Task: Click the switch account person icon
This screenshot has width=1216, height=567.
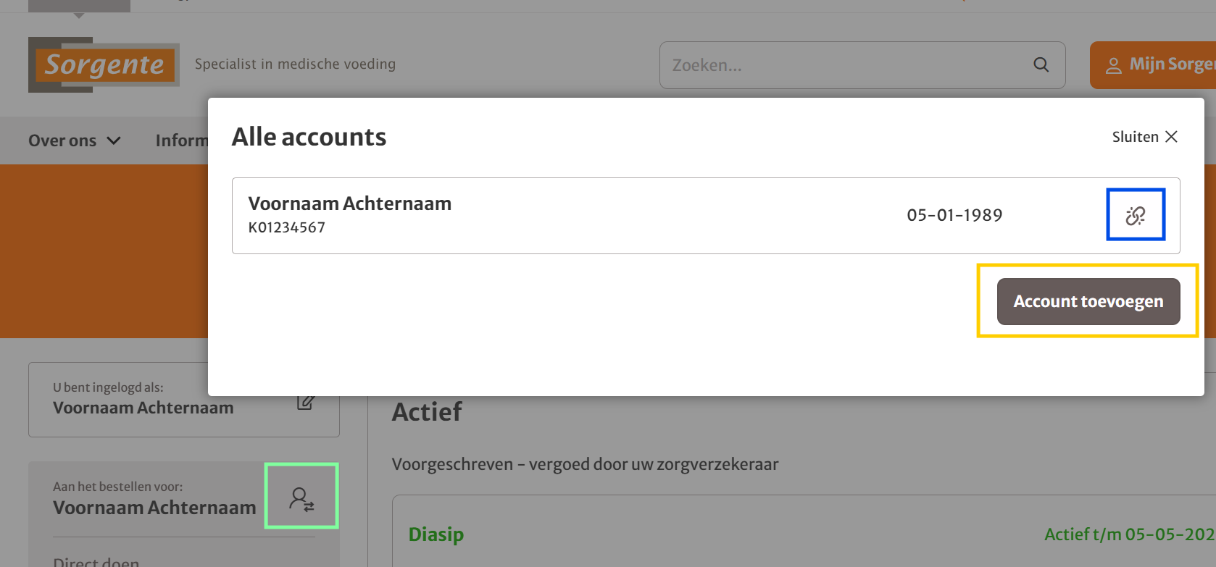Action: coord(301,499)
